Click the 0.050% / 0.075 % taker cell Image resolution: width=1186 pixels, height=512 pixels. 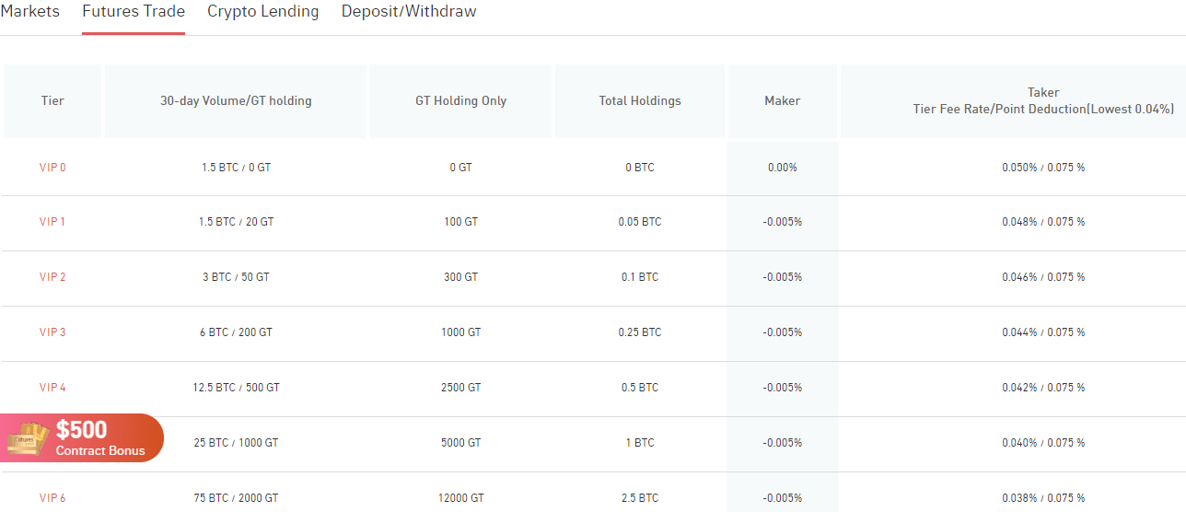[x=1043, y=168]
